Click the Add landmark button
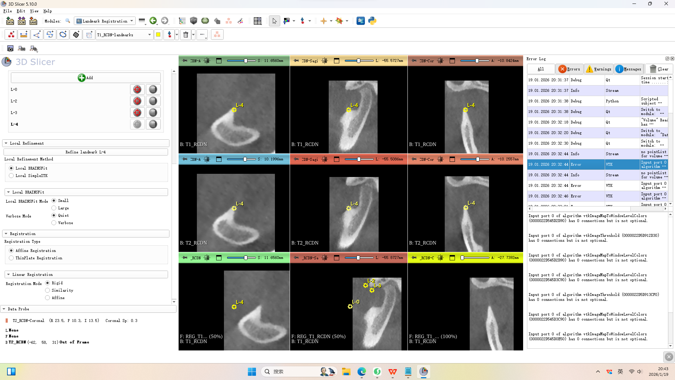The width and height of the screenshot is (675, 380). click(x=85, y=78)
